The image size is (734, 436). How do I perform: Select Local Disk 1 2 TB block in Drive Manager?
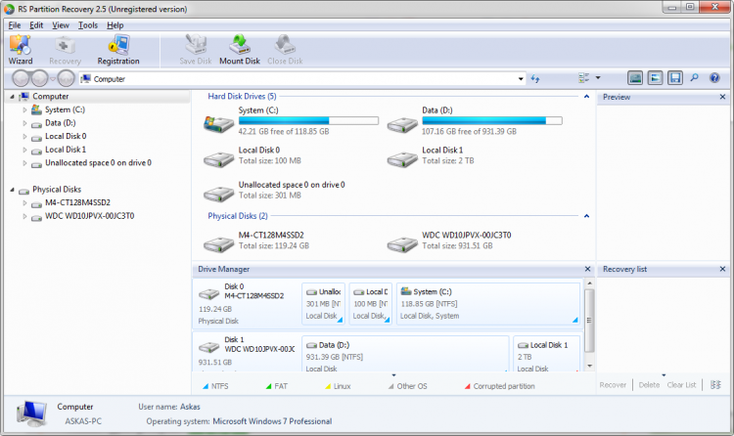547,354
